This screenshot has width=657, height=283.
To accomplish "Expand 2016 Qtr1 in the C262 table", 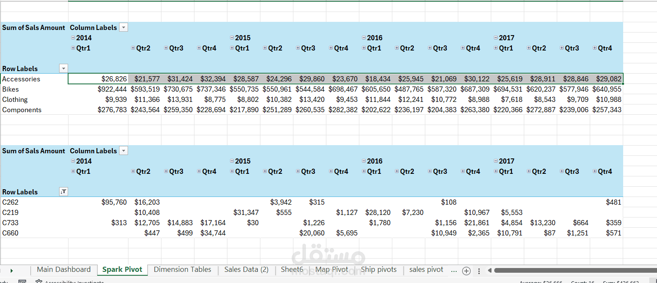I will 364,171.
